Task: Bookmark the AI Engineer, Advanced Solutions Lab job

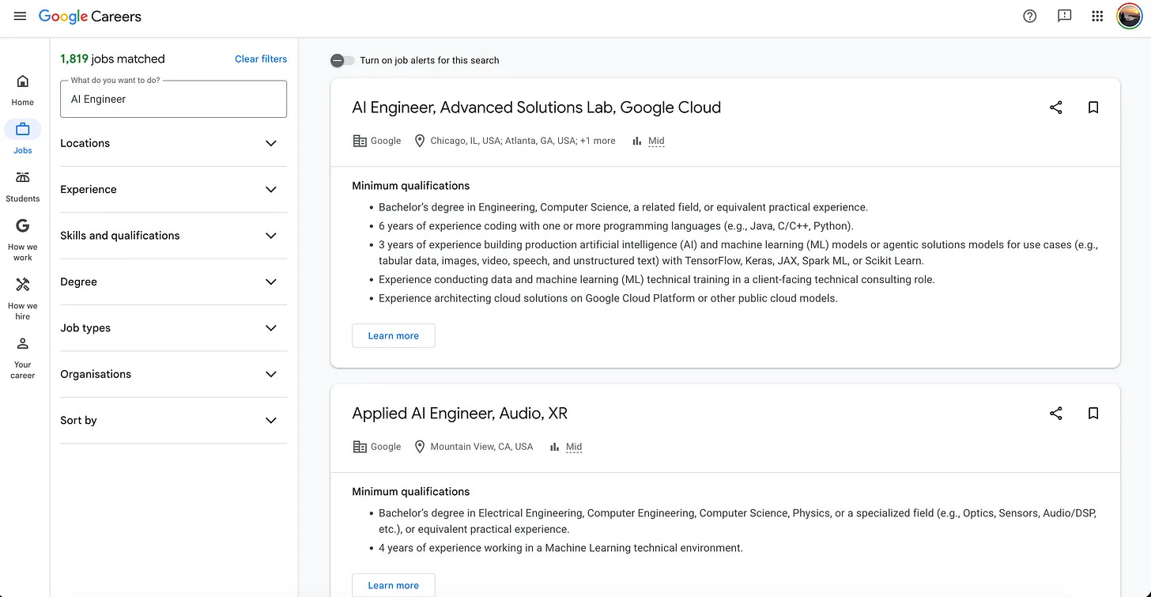Action: tap(1093, 108)
